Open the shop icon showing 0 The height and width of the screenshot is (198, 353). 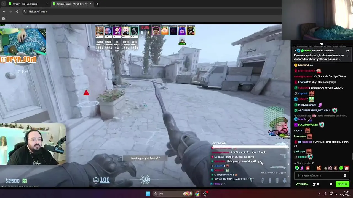316,184
